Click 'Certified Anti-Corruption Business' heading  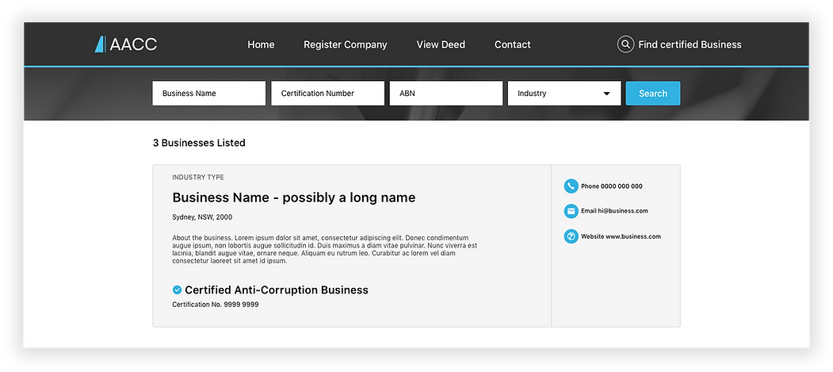277,290
